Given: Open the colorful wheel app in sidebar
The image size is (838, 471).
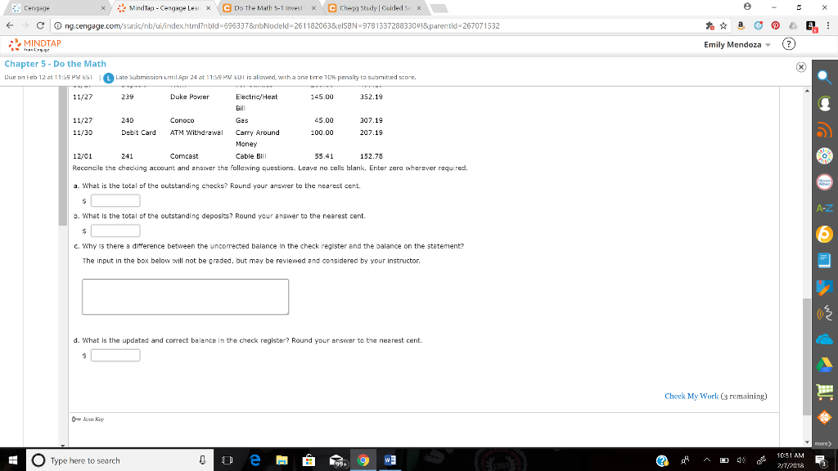Looking at the screenshot, I should coord(824,156).
